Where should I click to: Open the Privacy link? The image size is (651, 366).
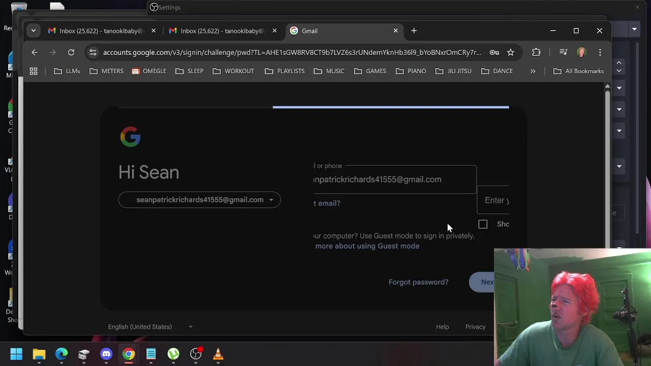(x=476, y=327)
